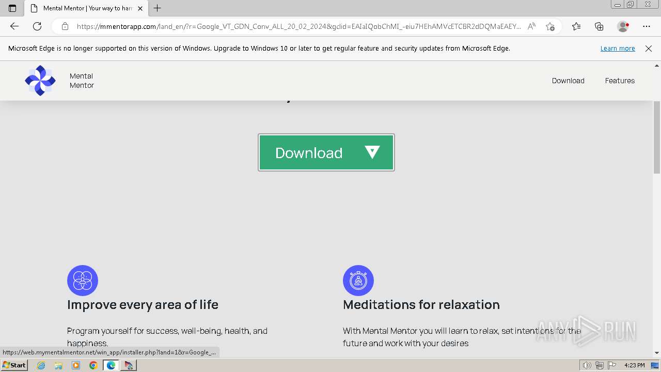Open the profile avatar icon

point(623,26)
